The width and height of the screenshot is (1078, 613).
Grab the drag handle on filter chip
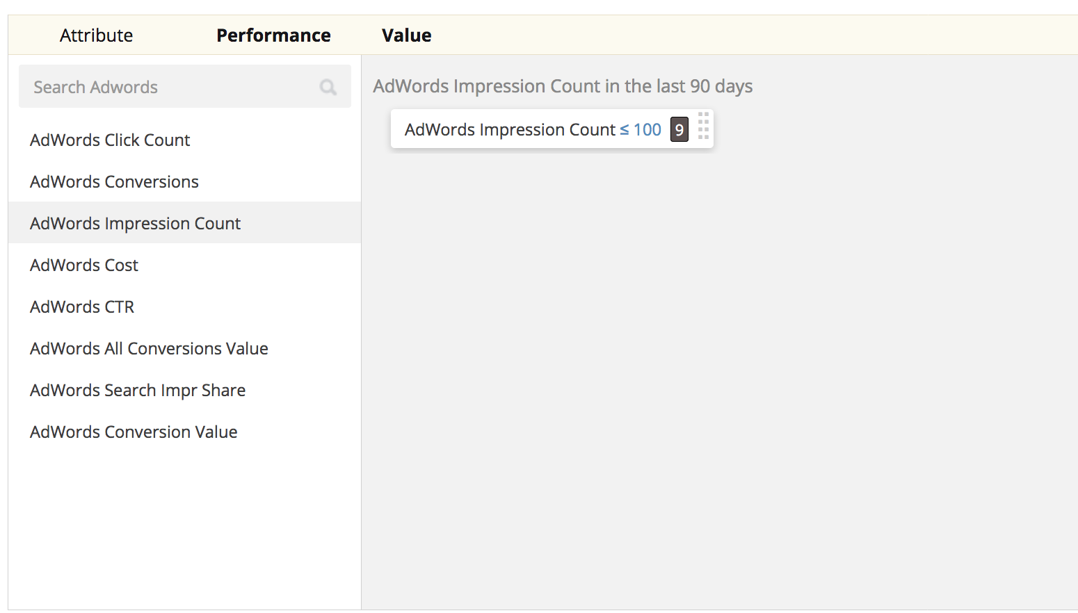703,126
